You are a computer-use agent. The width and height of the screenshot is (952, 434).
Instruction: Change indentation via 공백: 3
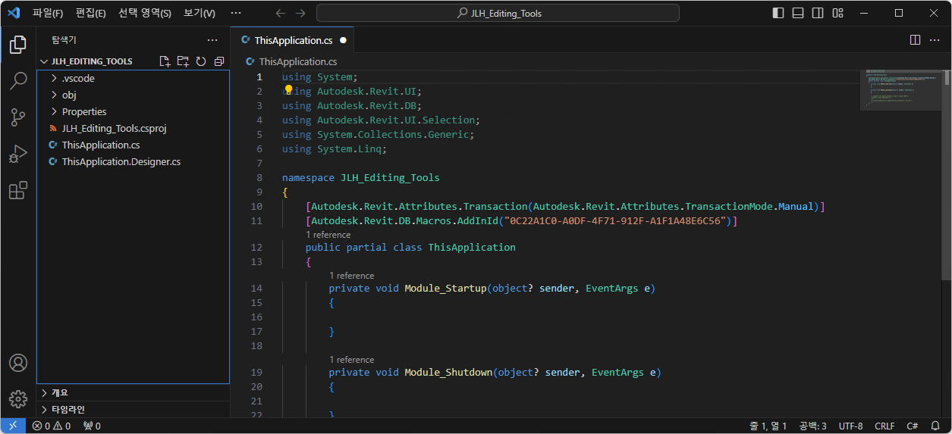[812, 426]
